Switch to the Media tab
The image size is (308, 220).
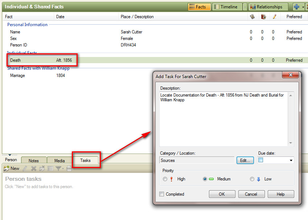tap(59, 160)
